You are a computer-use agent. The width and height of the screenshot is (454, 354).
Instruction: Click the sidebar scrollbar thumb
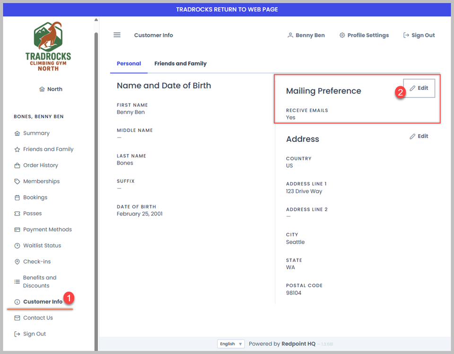[96, 191]
